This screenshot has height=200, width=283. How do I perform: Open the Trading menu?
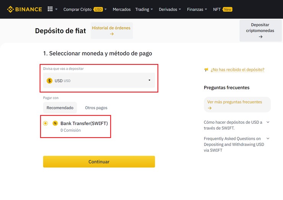click(142, 10)
